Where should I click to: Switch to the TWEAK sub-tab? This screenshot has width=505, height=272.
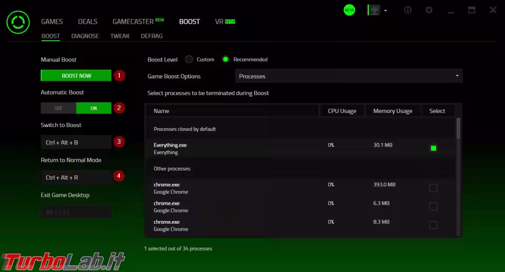(120, 36)
